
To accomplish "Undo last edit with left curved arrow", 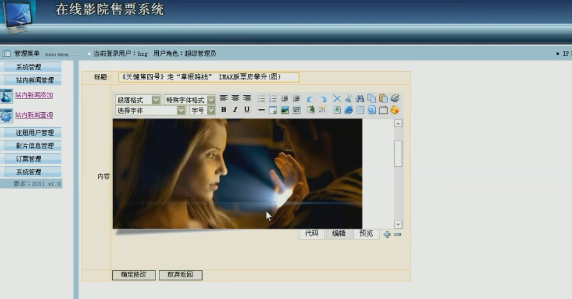I will tap(310, 98).
